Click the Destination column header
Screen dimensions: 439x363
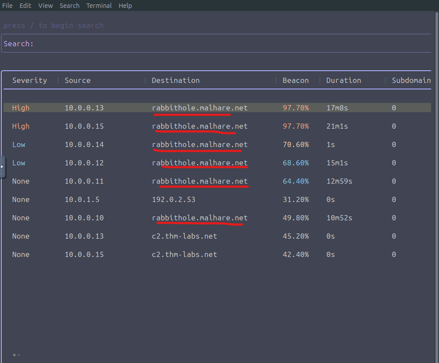point(175,80)
